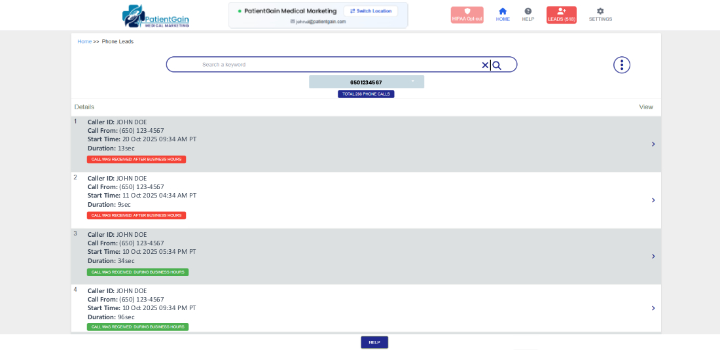Click During Business Hours tag on 96sec call
The width and height of the screenshot is (720, 350).
point(137,327)
